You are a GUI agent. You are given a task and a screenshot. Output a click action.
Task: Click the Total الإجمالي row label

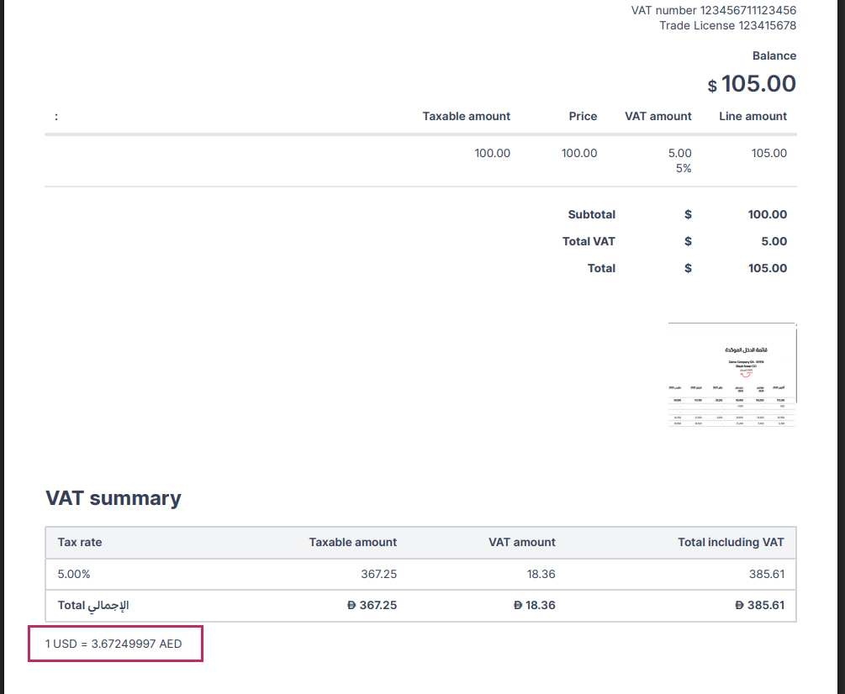tap(92, 605)
